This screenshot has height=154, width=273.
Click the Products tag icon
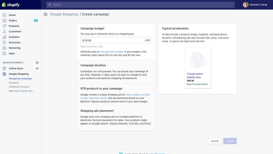coord(4,26)
